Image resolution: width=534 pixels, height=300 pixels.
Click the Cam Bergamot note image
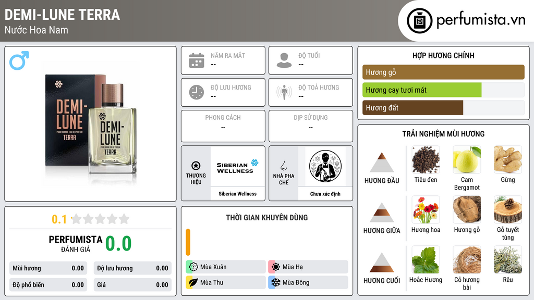[467, 159]
